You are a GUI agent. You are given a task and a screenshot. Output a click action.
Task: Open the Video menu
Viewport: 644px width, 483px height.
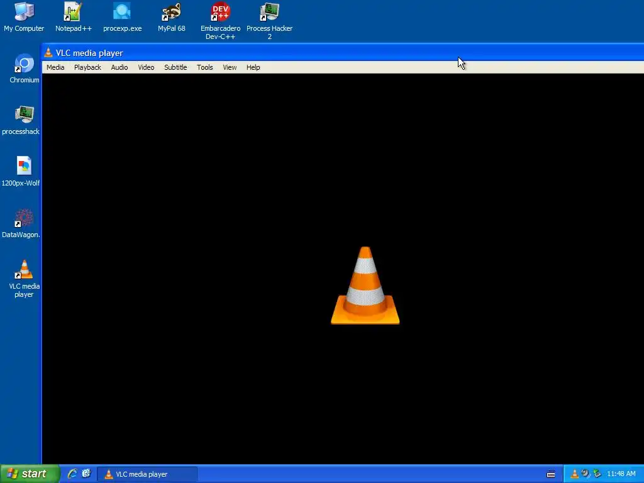pyautogui.click(x=146, y=67)
